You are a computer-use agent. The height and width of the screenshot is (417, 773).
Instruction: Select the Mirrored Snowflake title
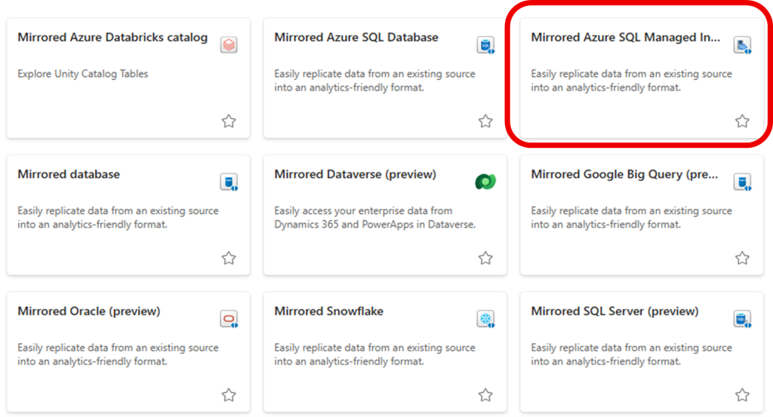pyautogui.click(x=329, y=311)
